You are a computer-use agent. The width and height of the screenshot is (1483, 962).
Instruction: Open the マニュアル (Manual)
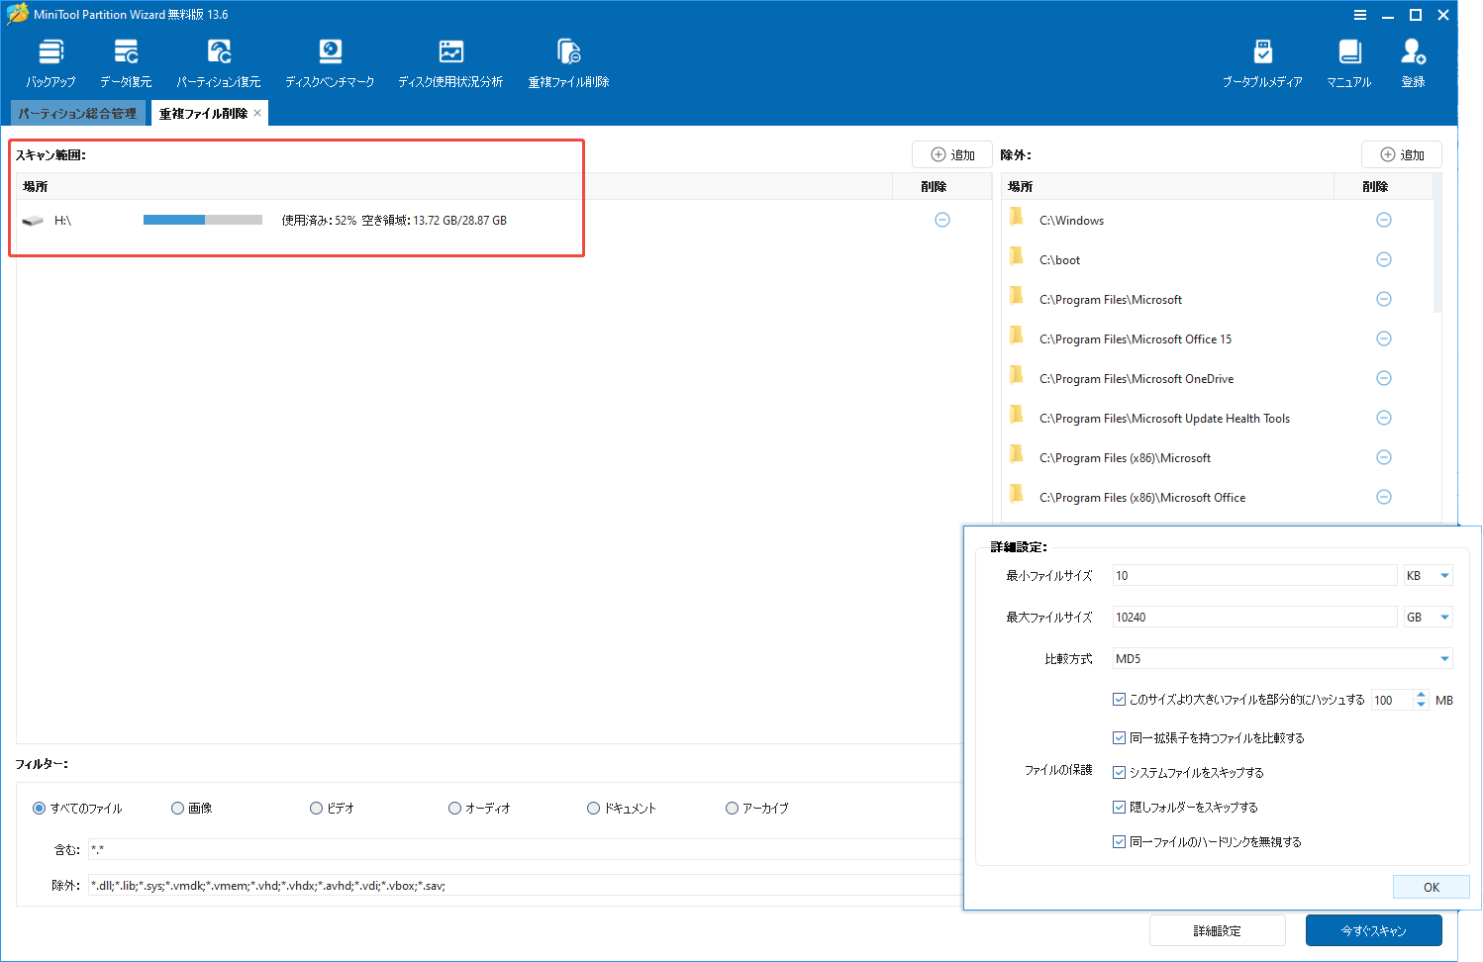click(x=1347, y=59)
